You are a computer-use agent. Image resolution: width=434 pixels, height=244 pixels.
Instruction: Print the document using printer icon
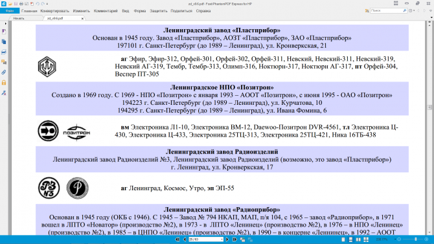[21, 4]
